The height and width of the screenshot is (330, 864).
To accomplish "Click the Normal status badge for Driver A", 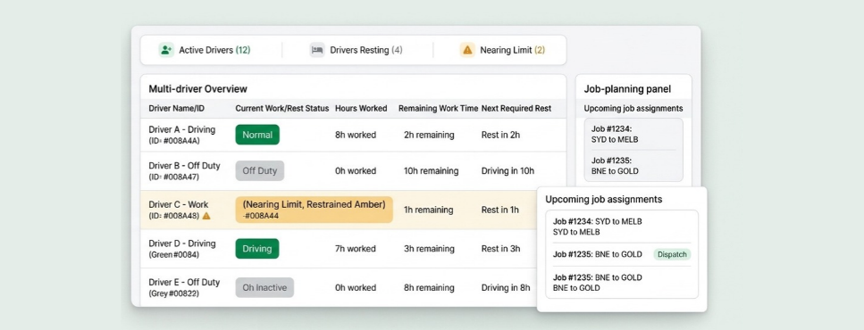I will (x=257, y=135).
